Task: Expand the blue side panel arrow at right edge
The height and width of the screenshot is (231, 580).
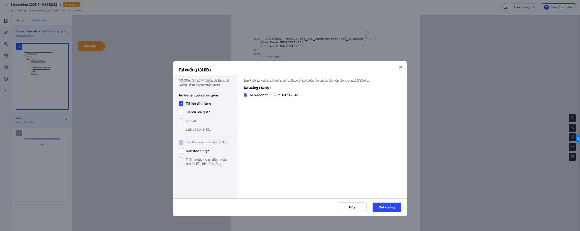Action: (578, 138)
